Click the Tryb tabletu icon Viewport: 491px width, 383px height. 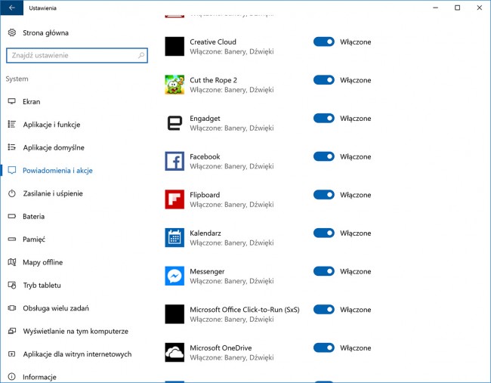click(x=12, y=285)
